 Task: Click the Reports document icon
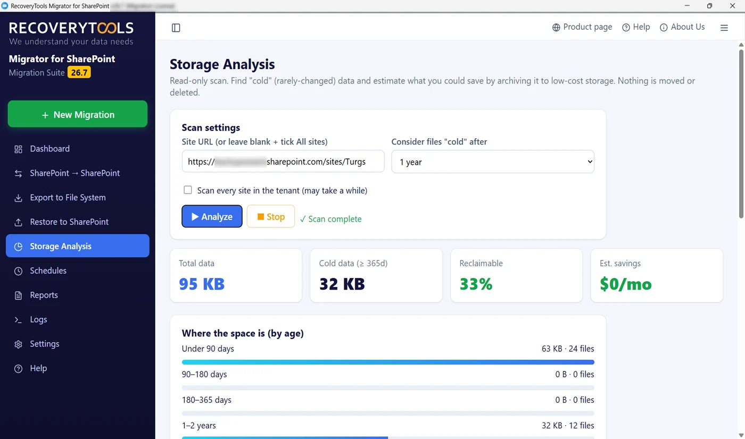pos(19,296)
